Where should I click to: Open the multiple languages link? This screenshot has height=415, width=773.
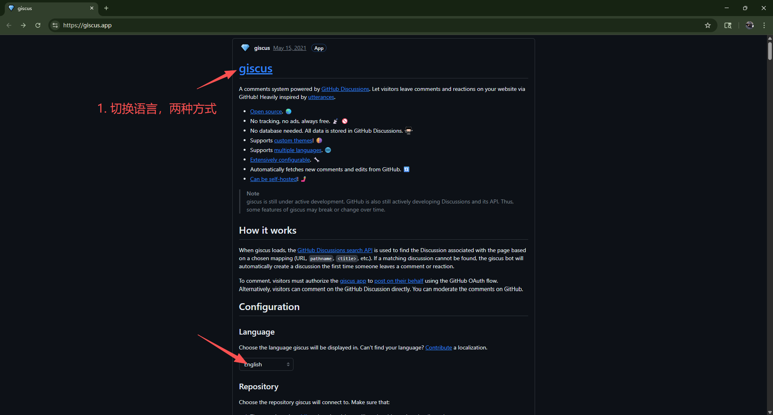click(298, 150)
